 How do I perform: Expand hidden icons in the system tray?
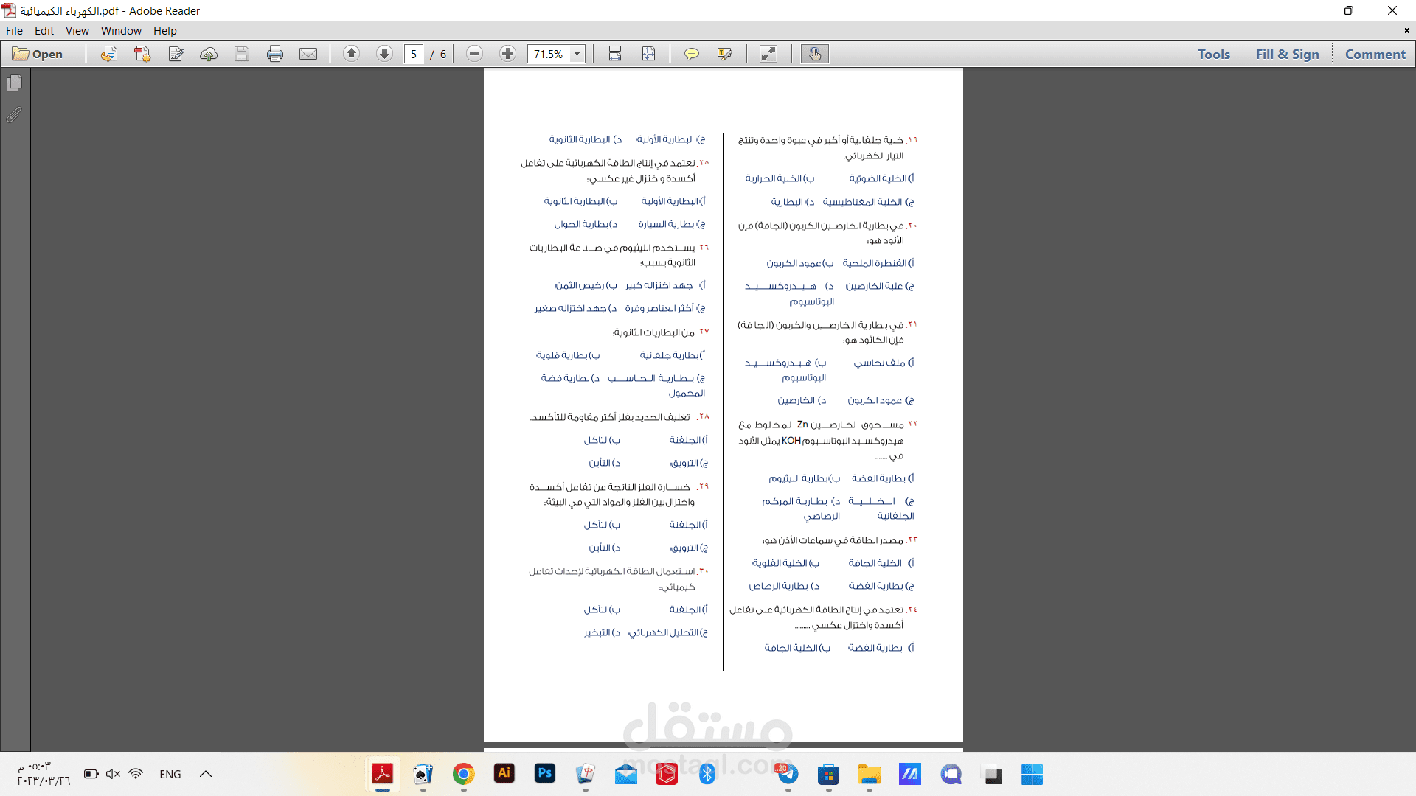tap(205, 774)
